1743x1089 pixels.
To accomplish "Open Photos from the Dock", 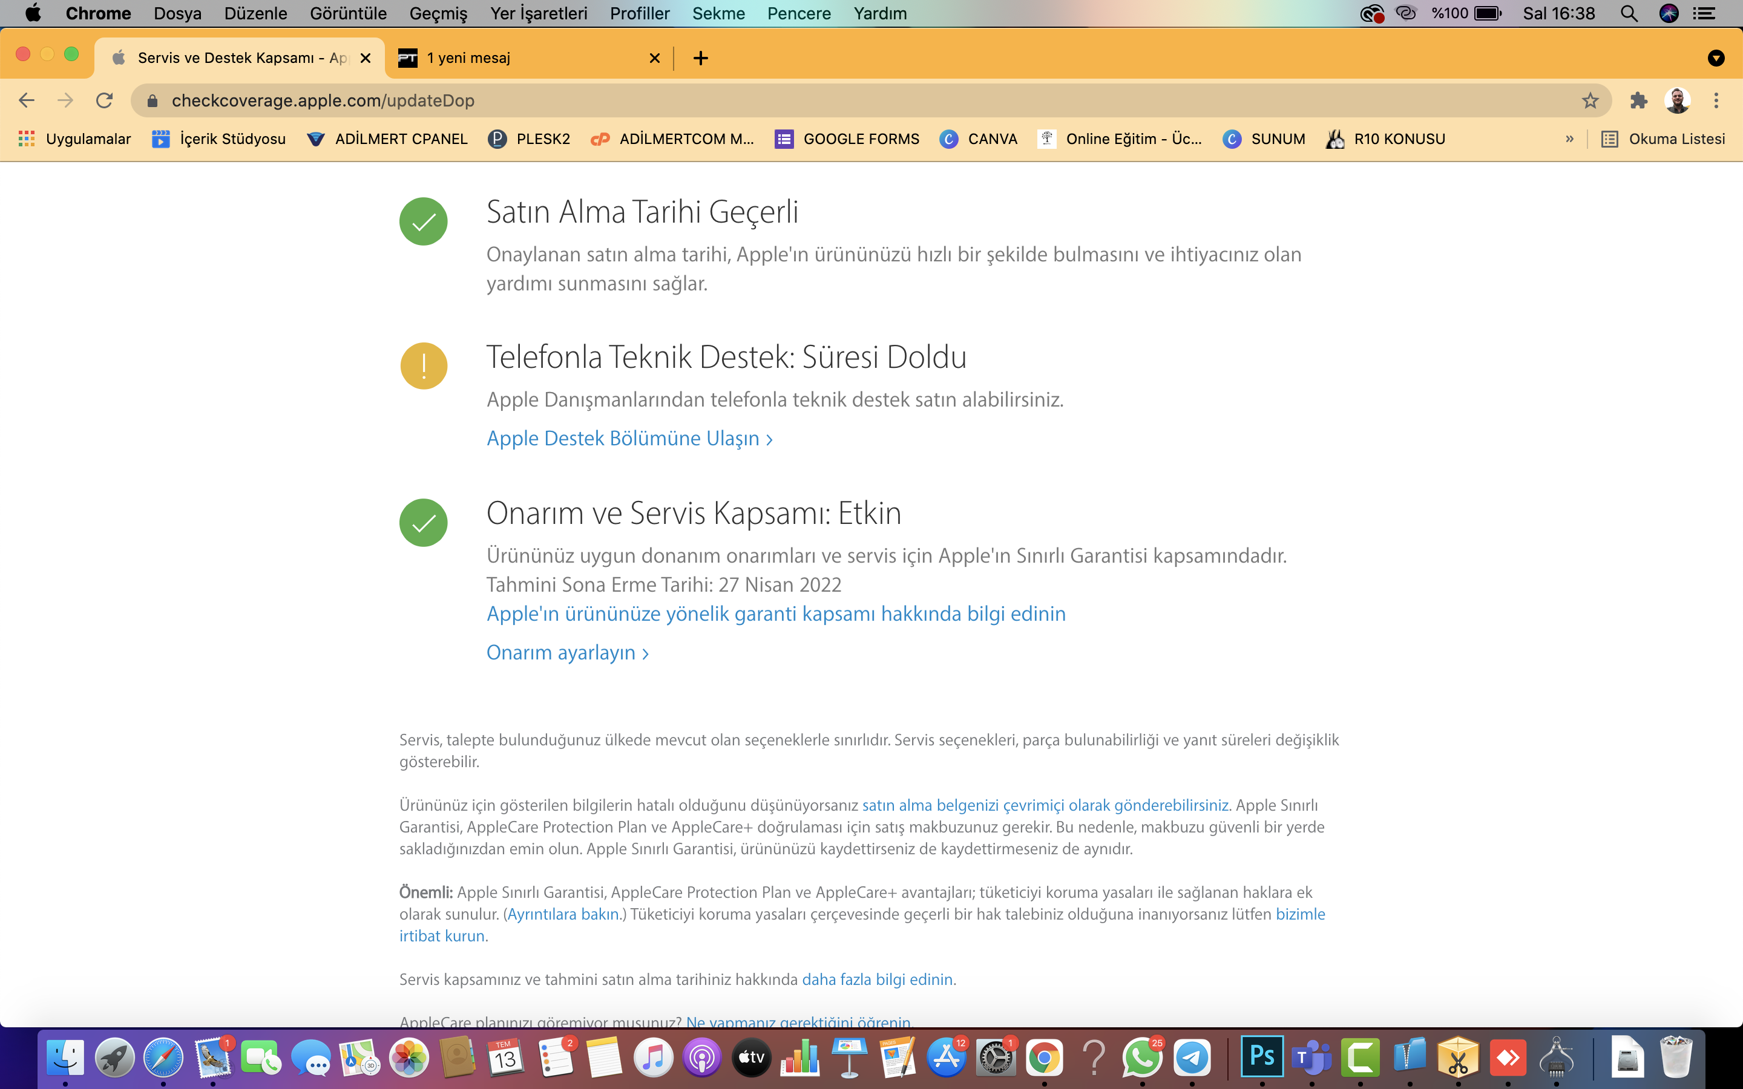I will click(x=409, y=1058).
